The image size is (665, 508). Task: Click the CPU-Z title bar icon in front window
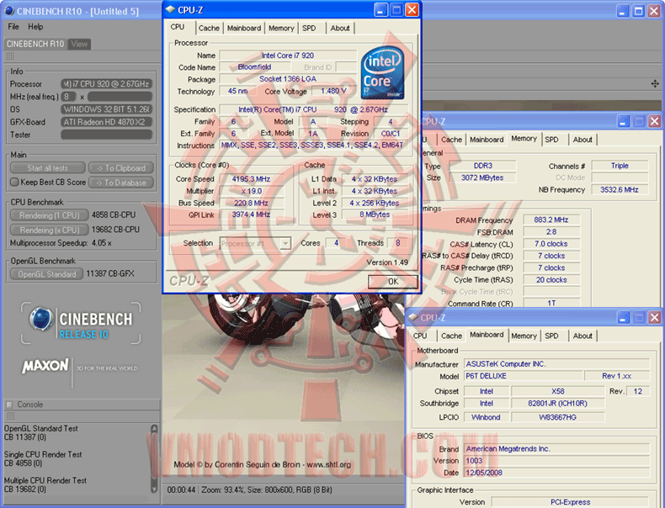click(x=171, y=9)
